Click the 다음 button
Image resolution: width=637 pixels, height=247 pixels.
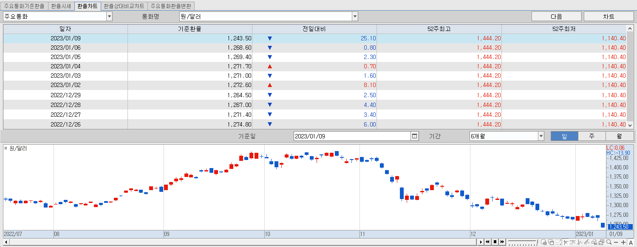(556, 16)
